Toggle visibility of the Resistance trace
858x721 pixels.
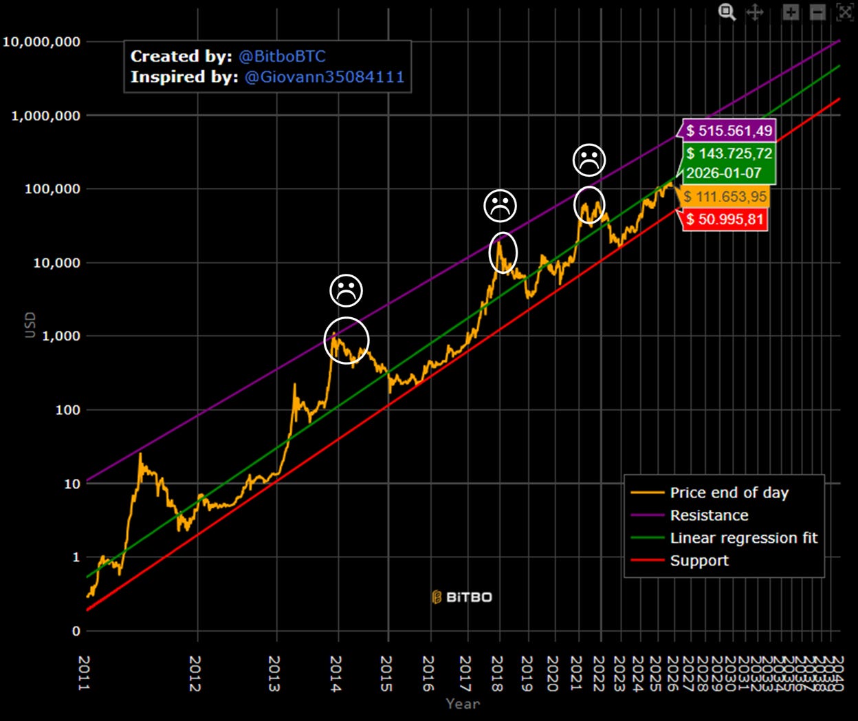[707, 515]
